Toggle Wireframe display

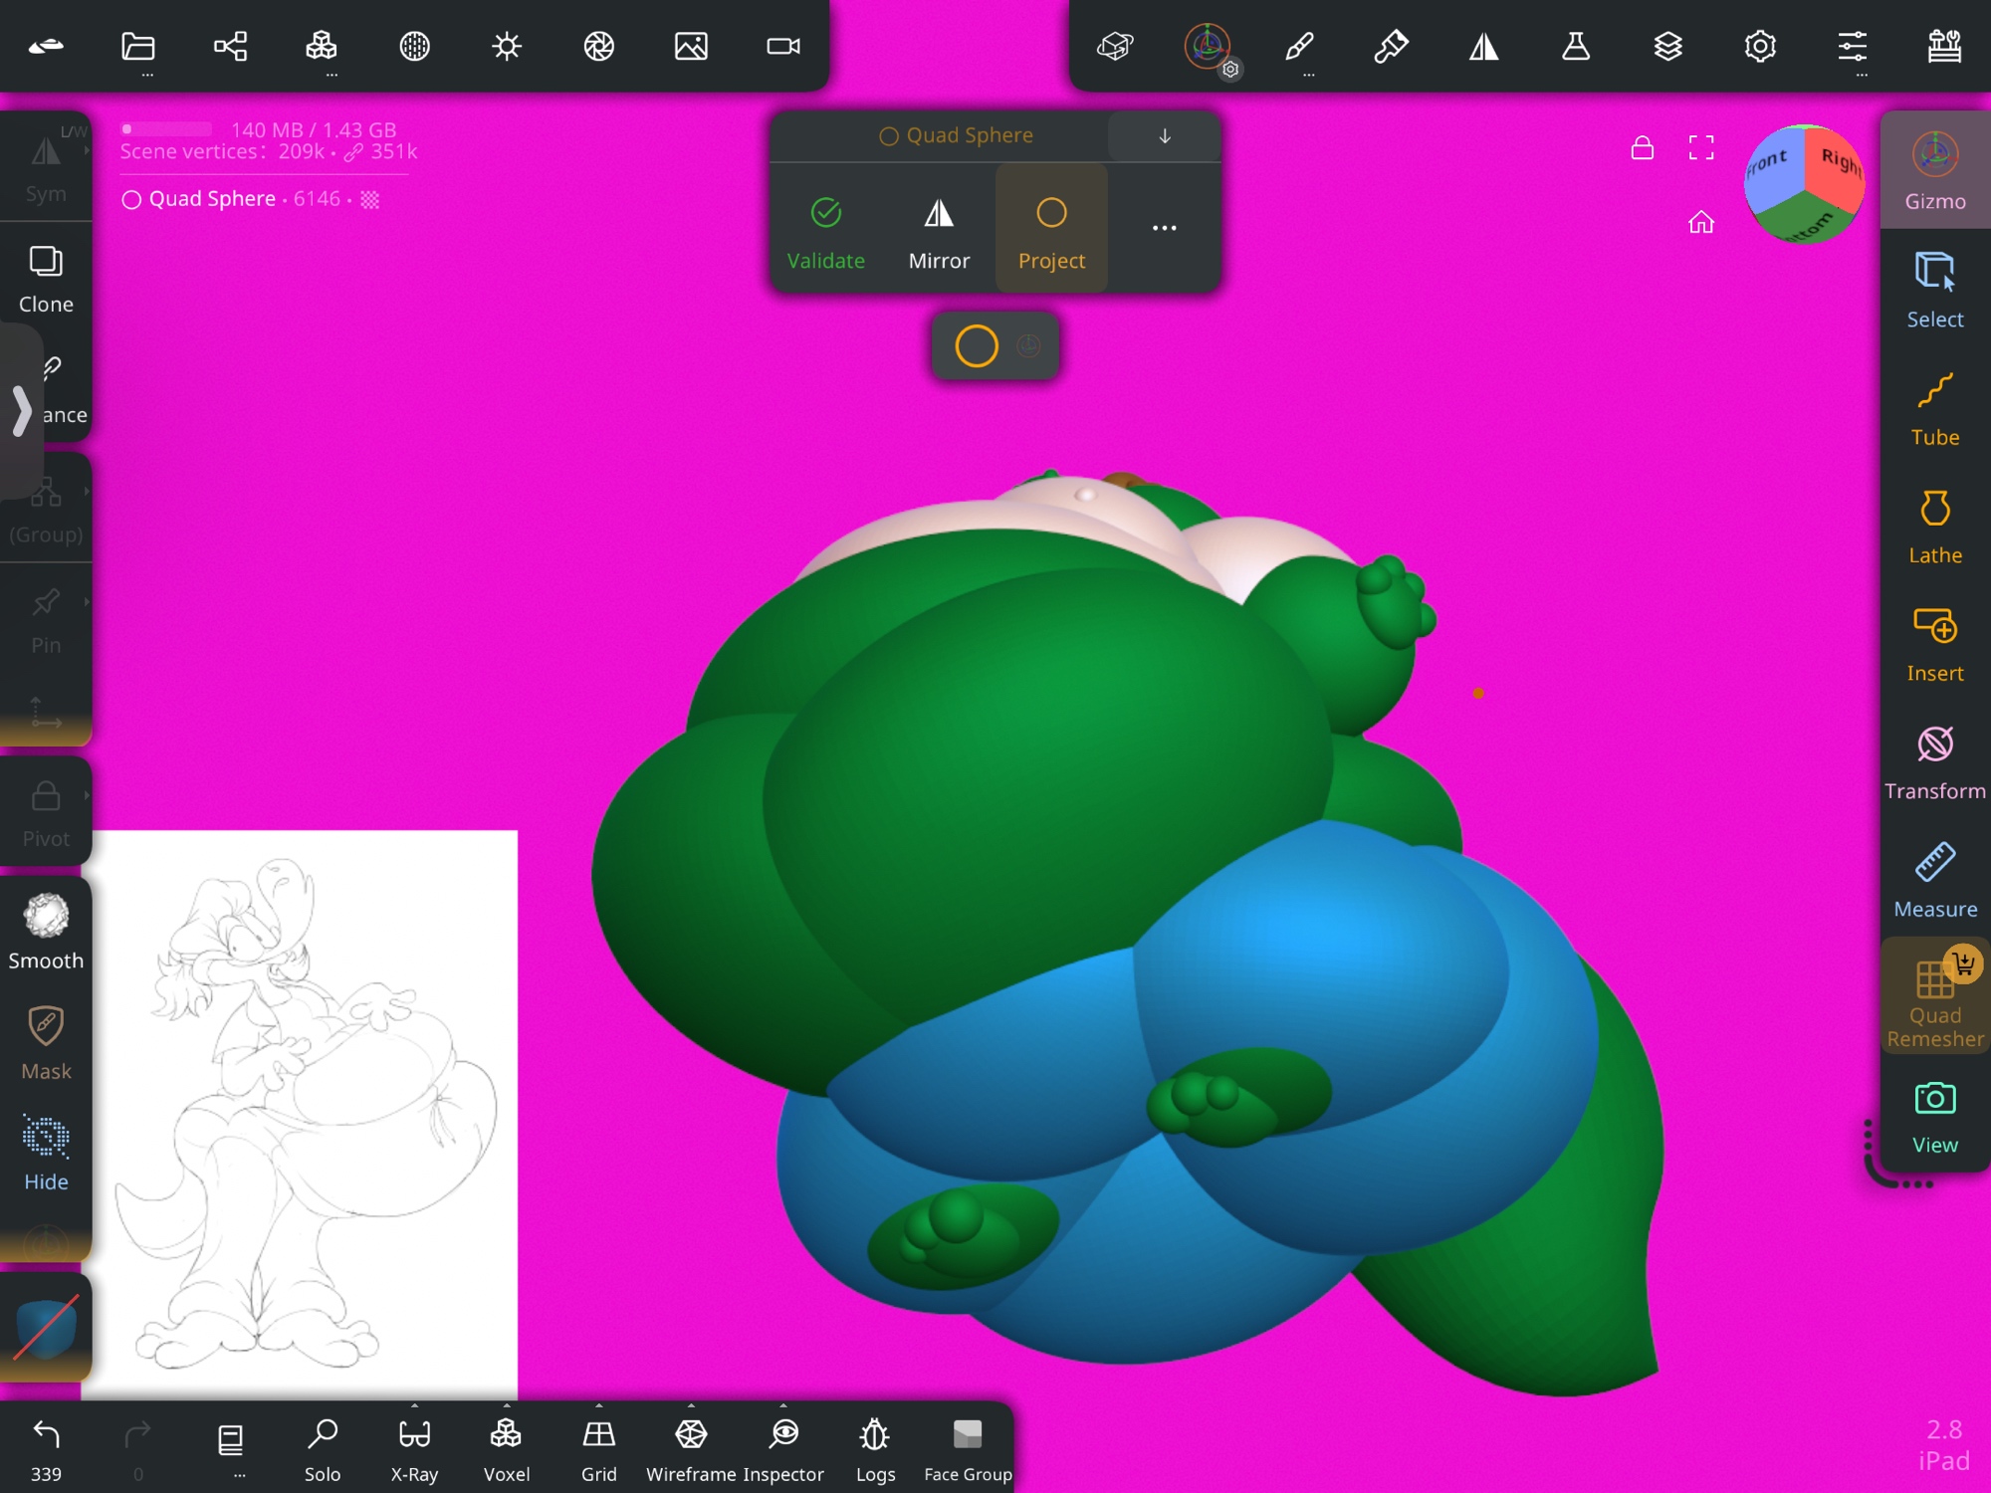pyautogui.click(x=691, y=1445)
